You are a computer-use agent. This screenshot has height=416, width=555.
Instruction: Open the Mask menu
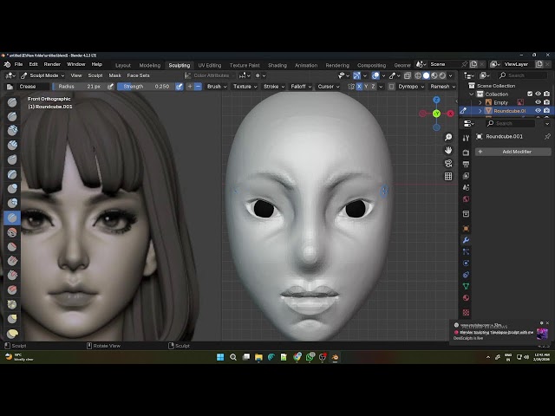(114, 75)
